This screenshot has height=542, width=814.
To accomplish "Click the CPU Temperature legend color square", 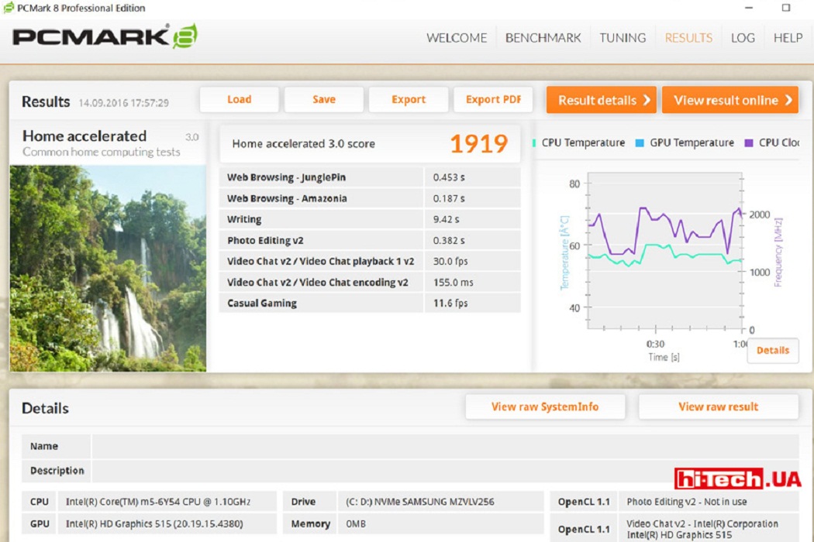I will 534,142.
